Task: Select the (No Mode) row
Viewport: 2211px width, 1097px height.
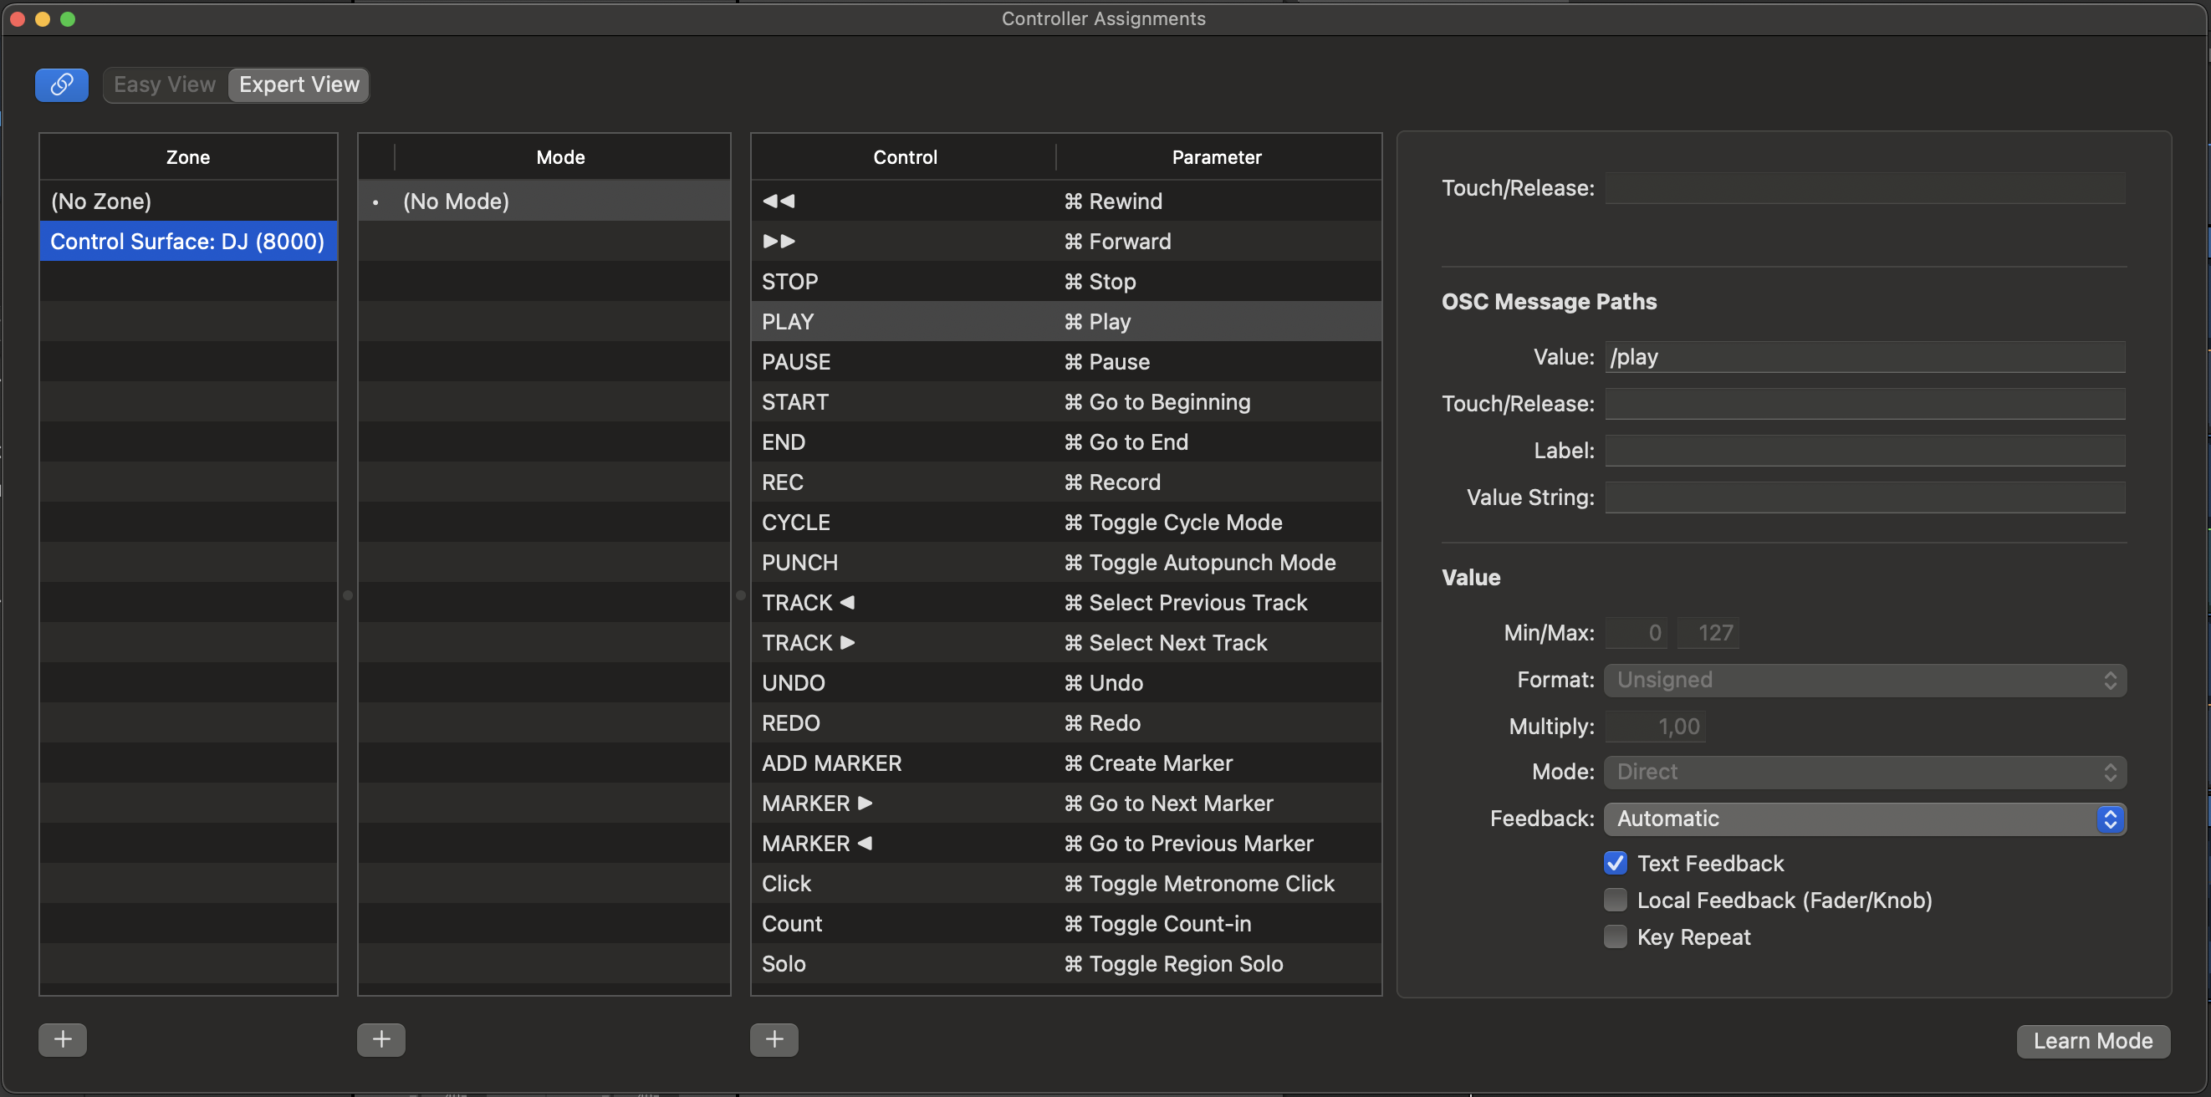Action: click(544, 201)
